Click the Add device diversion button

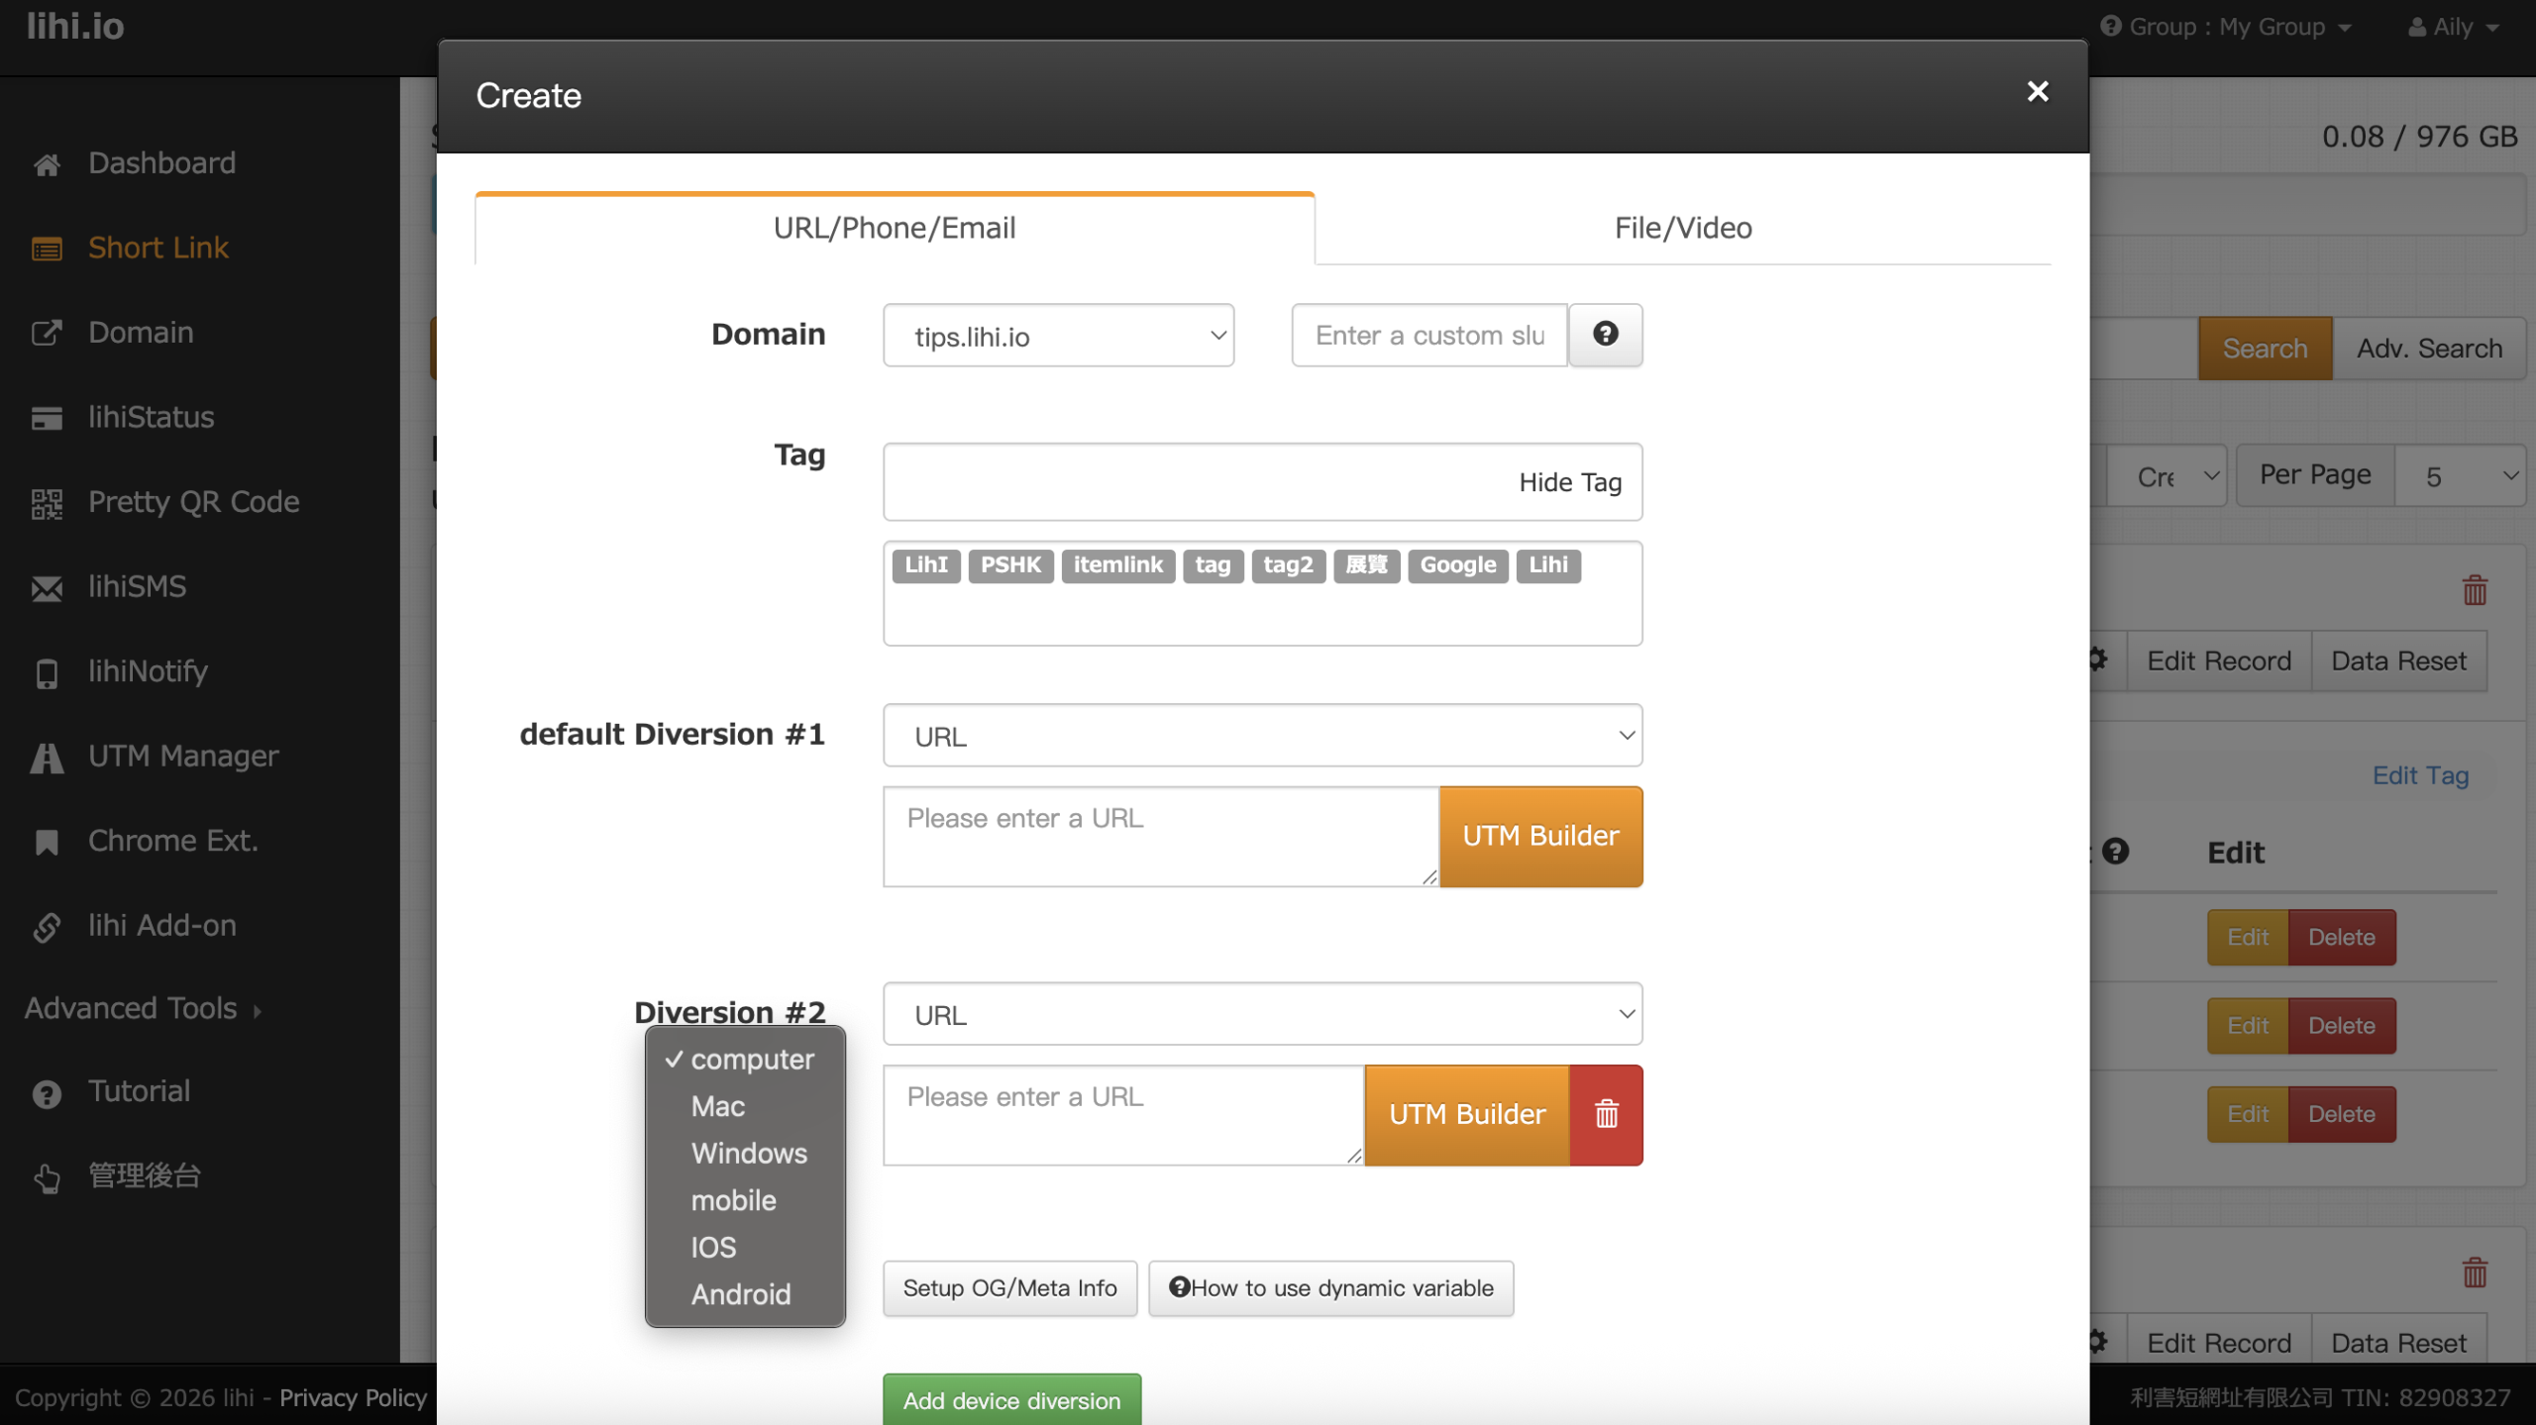point(1011,1400)
